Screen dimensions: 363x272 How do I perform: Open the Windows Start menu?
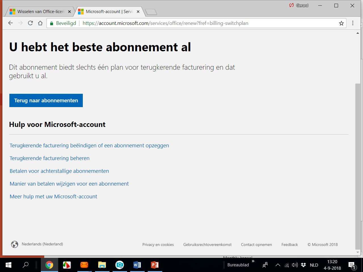point(9,265)
